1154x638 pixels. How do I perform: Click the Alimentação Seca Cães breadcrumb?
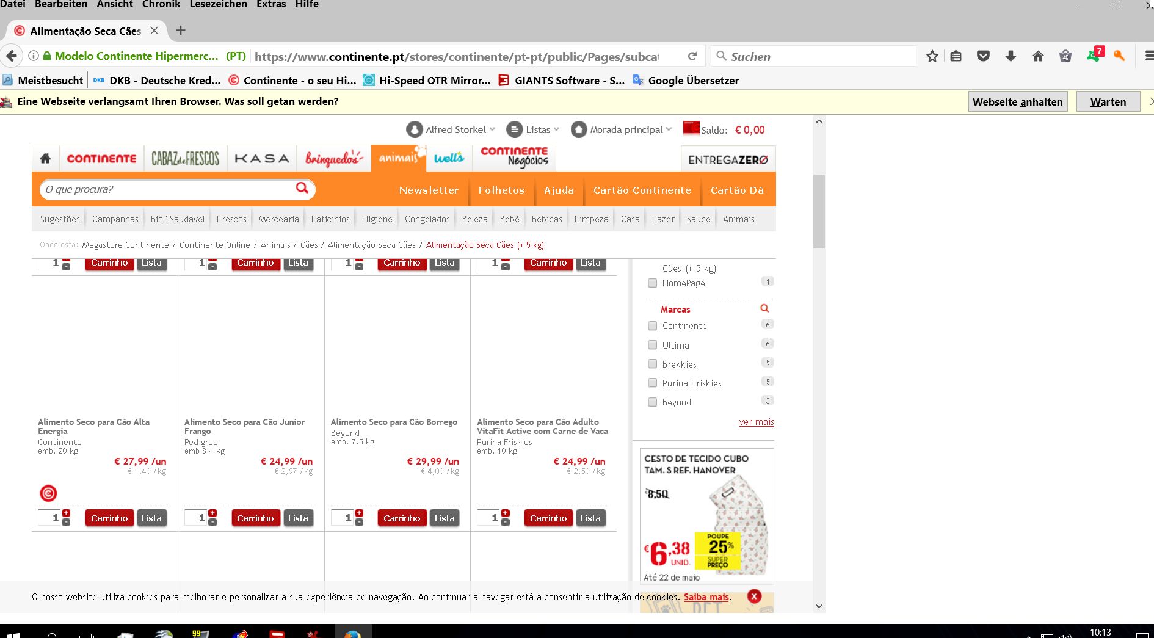pos(371,245)
